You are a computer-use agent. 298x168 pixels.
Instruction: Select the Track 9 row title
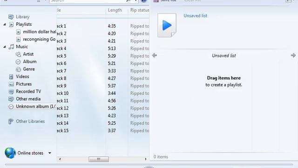pyautogui.click(x=61, y=86)
